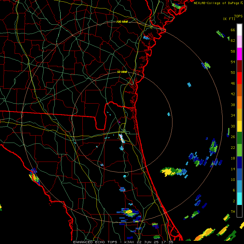Screen dimensions: 244x244
Task: Click the "2" legend value
Action: point(234,201)
